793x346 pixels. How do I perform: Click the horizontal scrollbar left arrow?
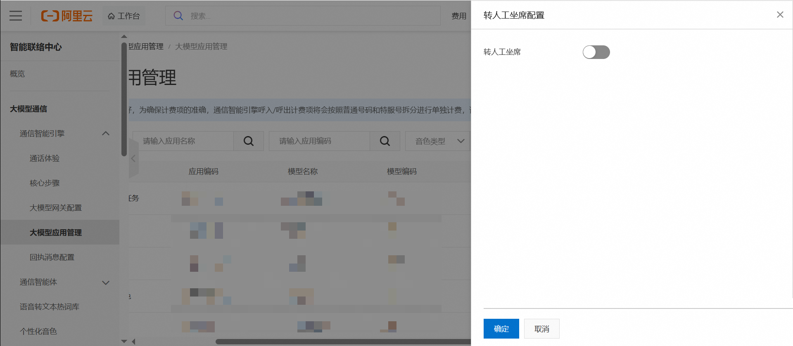[133, 341]
